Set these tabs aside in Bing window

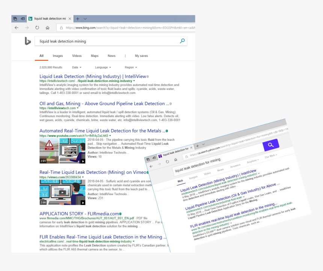pos(23,19)
